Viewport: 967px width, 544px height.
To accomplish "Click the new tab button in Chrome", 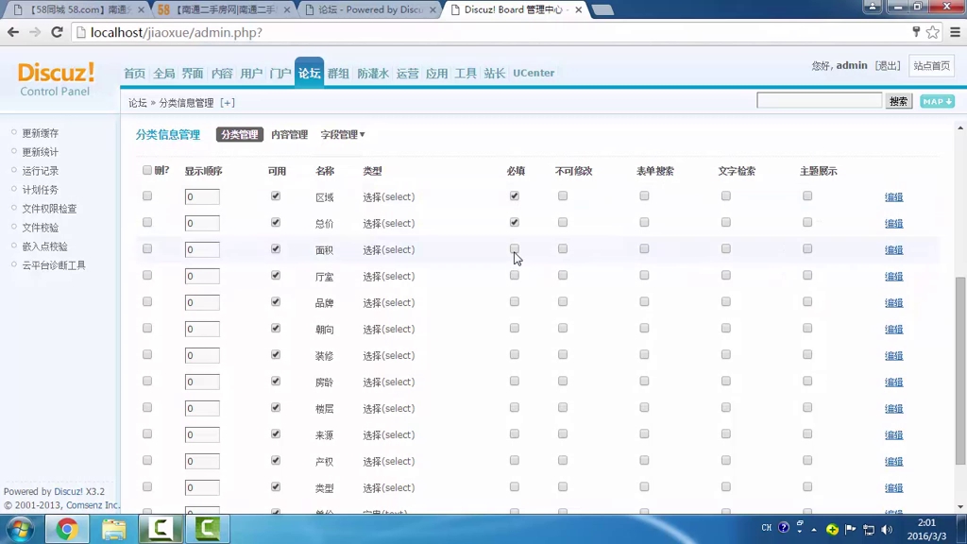I will (x=602, y=9).
